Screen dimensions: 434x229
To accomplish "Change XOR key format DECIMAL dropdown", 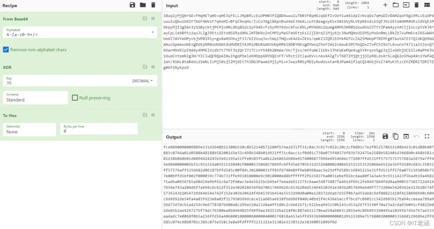I will [x=142, y=81].
